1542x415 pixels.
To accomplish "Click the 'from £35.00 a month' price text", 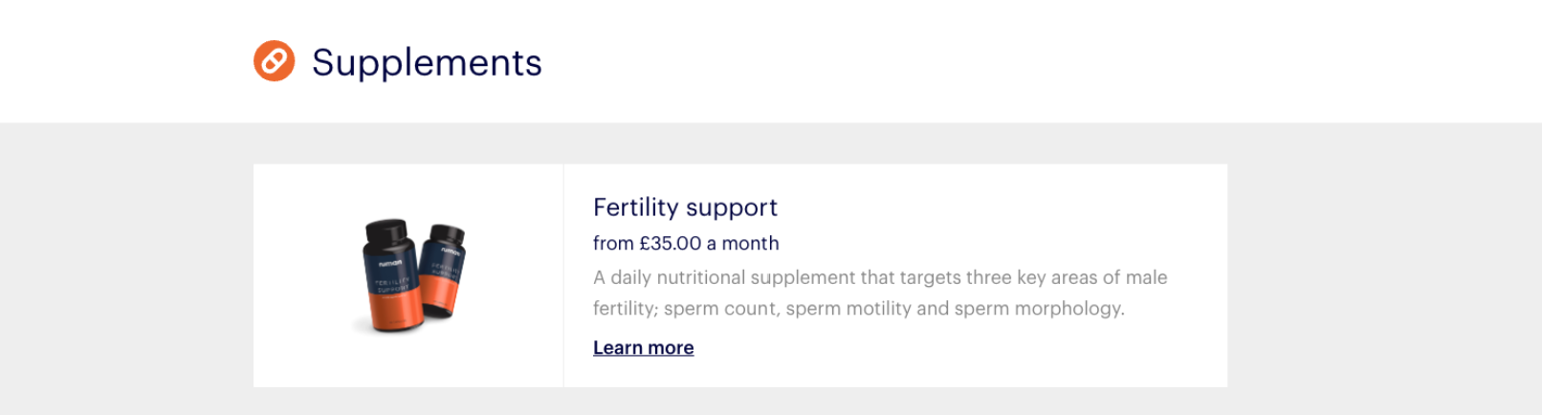I will click(x=686, y=244).
